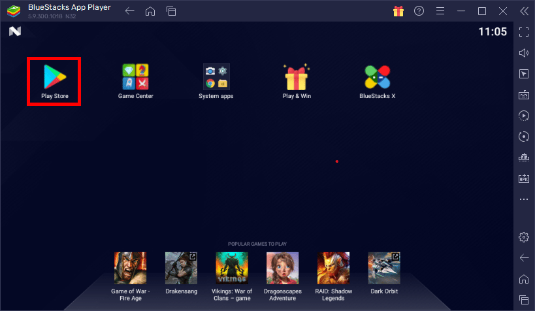535x311 pixels.
Task: Click the sidebar back arrow
Action: point(524,257)
